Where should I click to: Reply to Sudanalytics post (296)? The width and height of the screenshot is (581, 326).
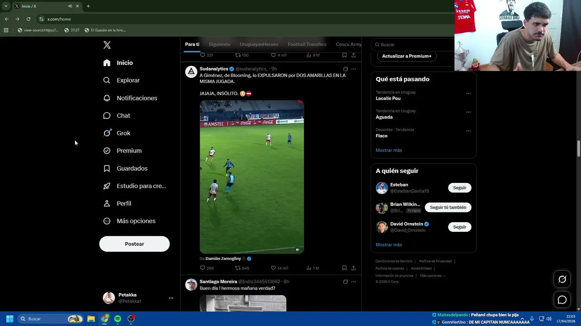click(x=207, y=268)
